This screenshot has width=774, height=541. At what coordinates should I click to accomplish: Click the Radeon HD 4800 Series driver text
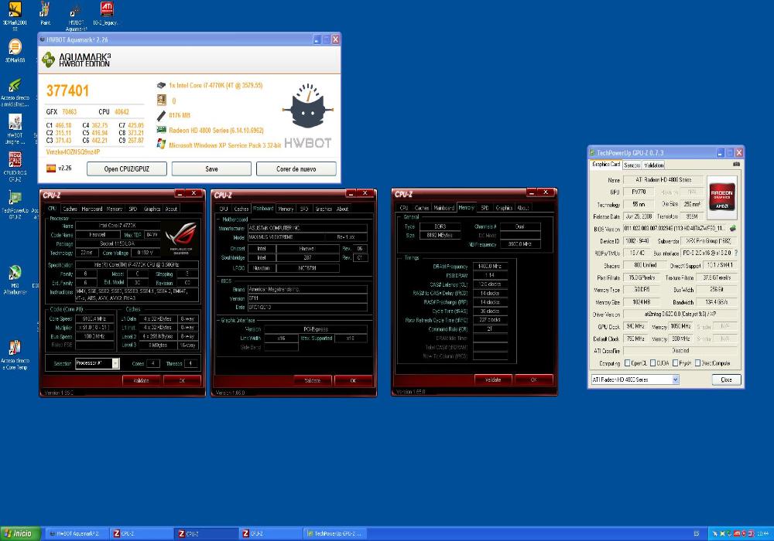(x=216, y=130)
